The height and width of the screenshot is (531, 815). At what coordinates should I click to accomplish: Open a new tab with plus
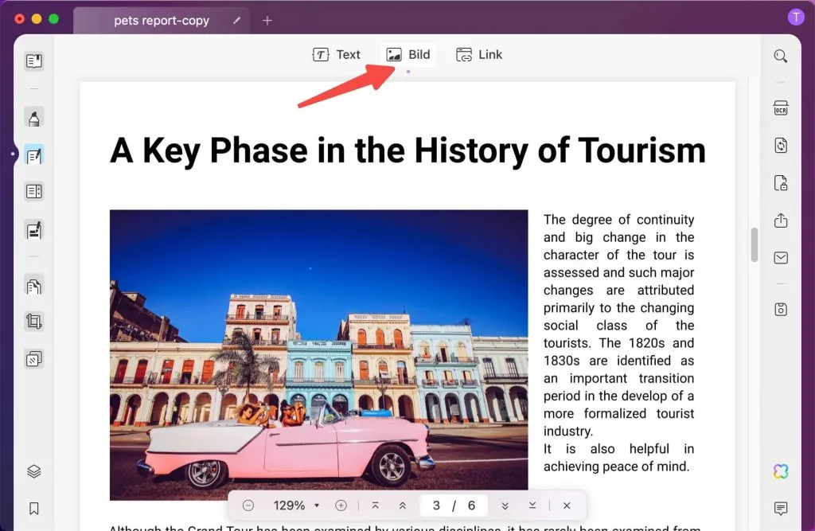pyautogui.click(x=267, y=20)
